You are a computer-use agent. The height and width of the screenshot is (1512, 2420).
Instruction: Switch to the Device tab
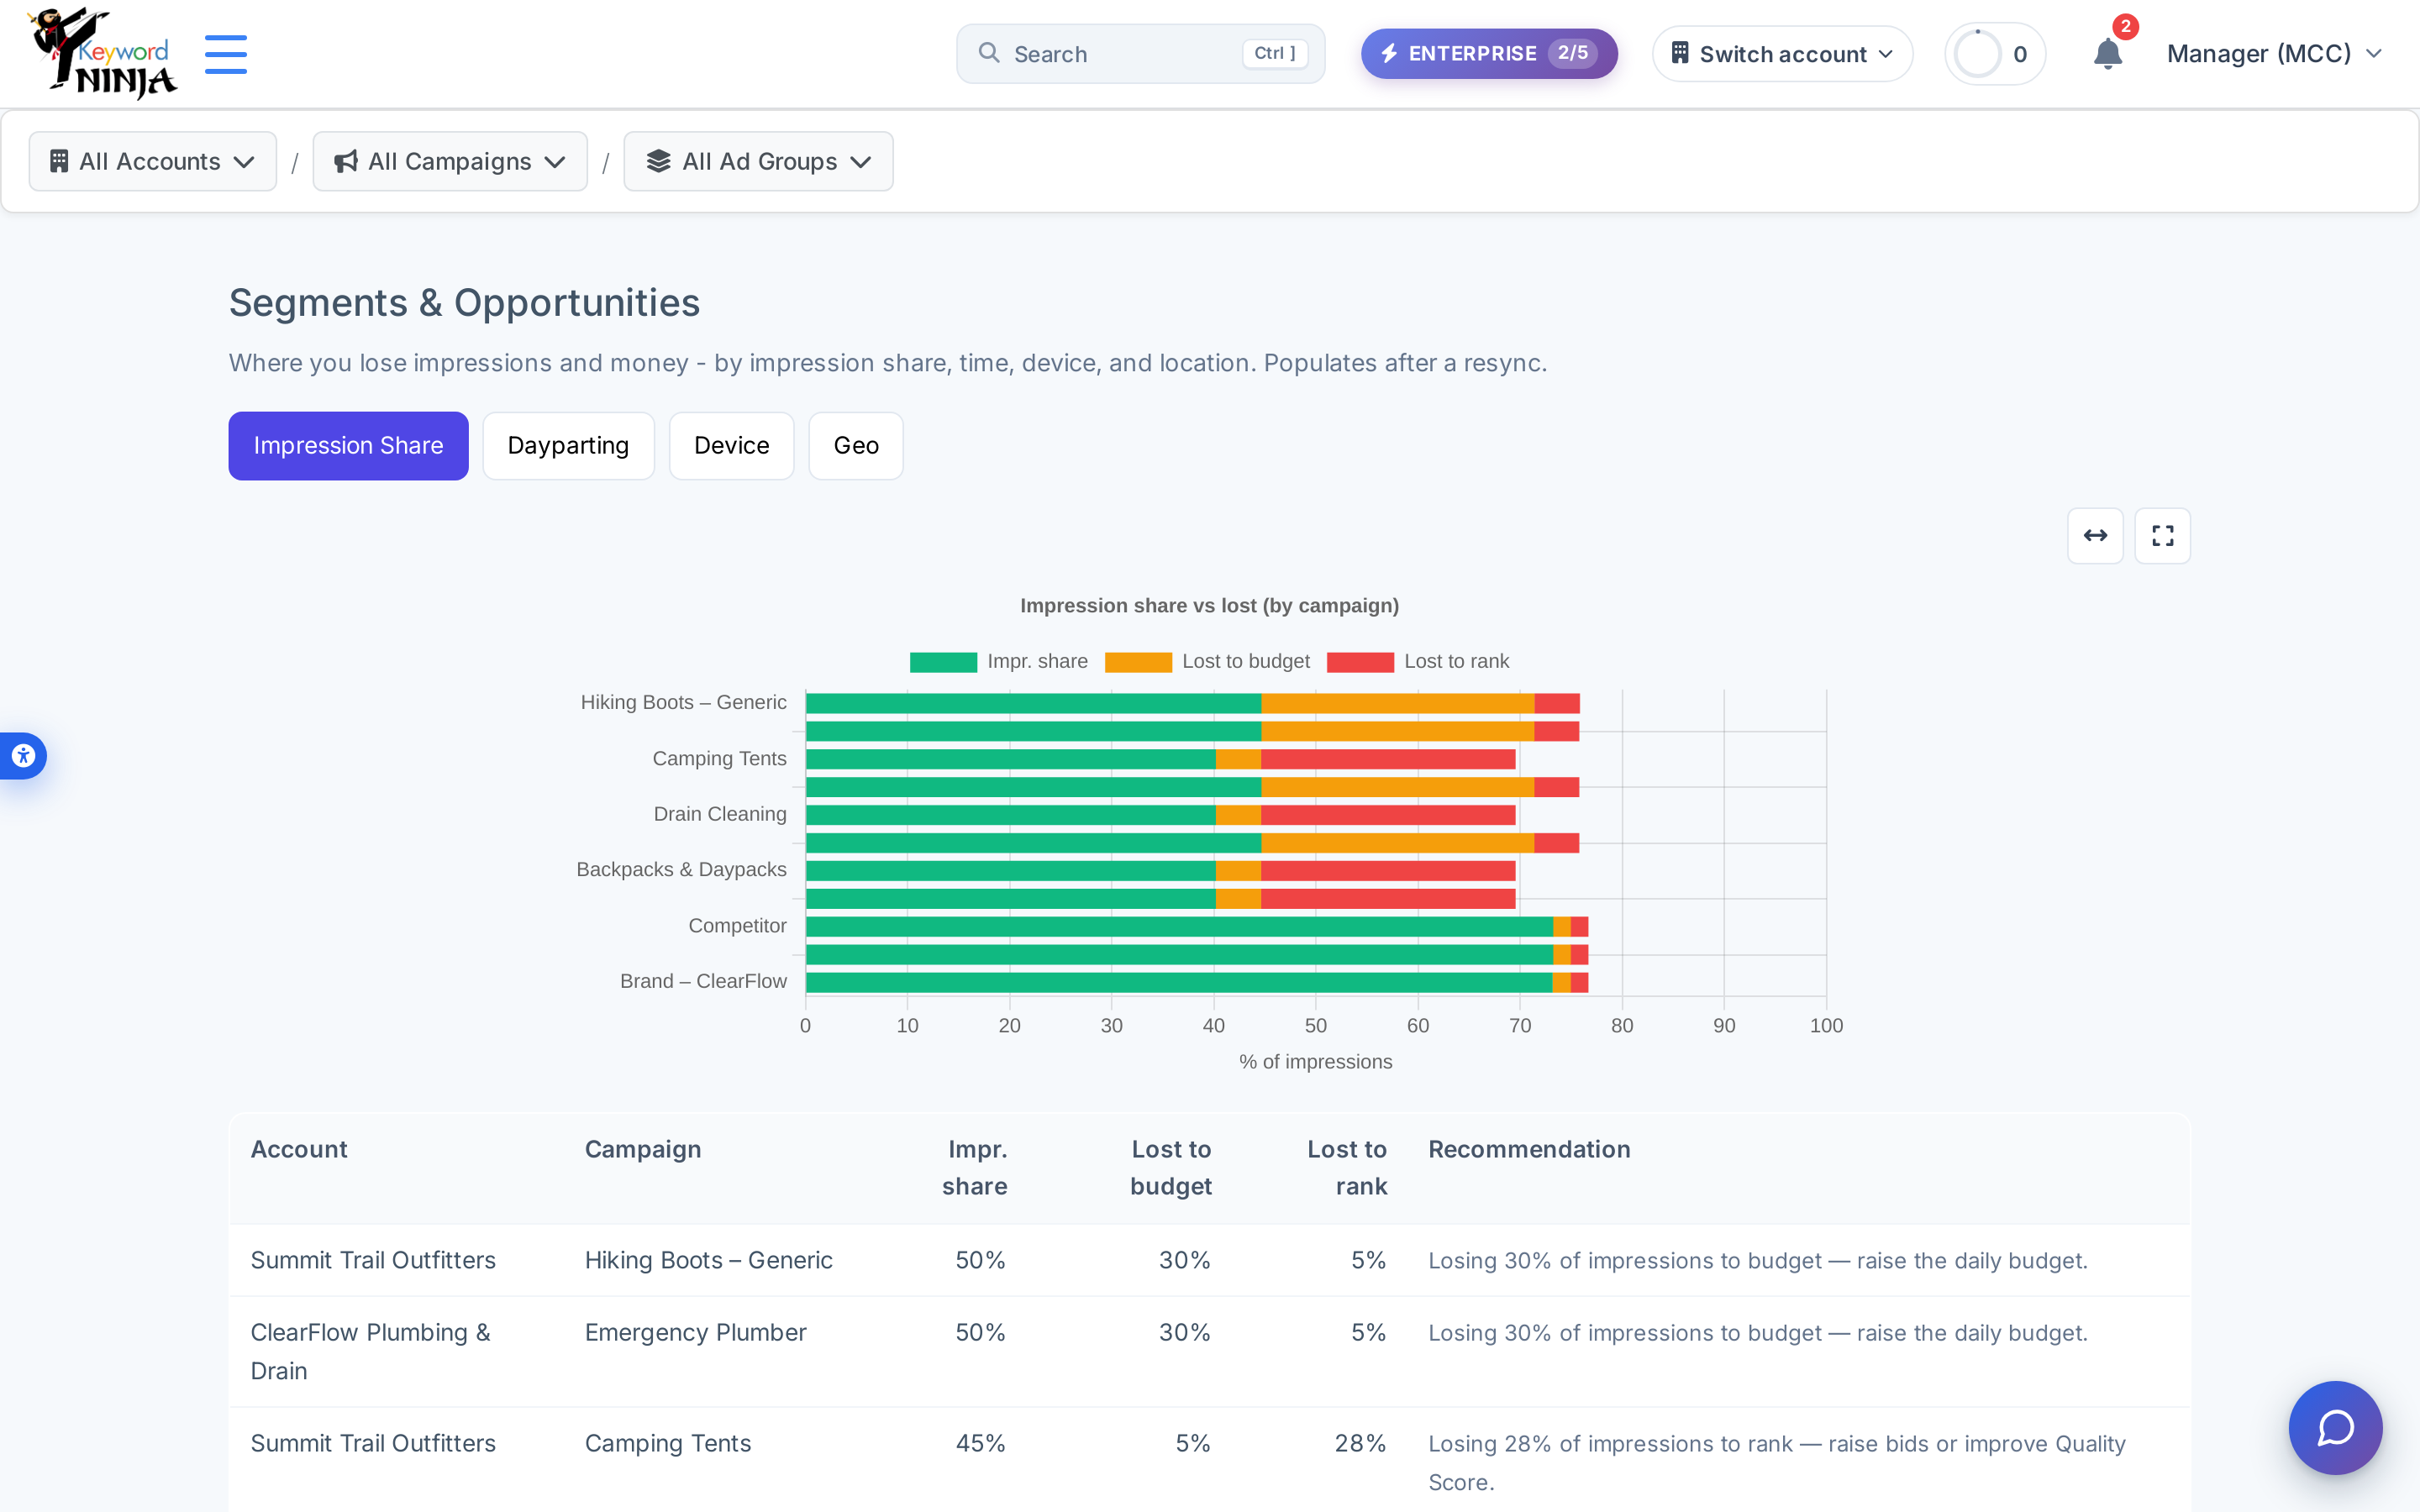coord(732,446)
